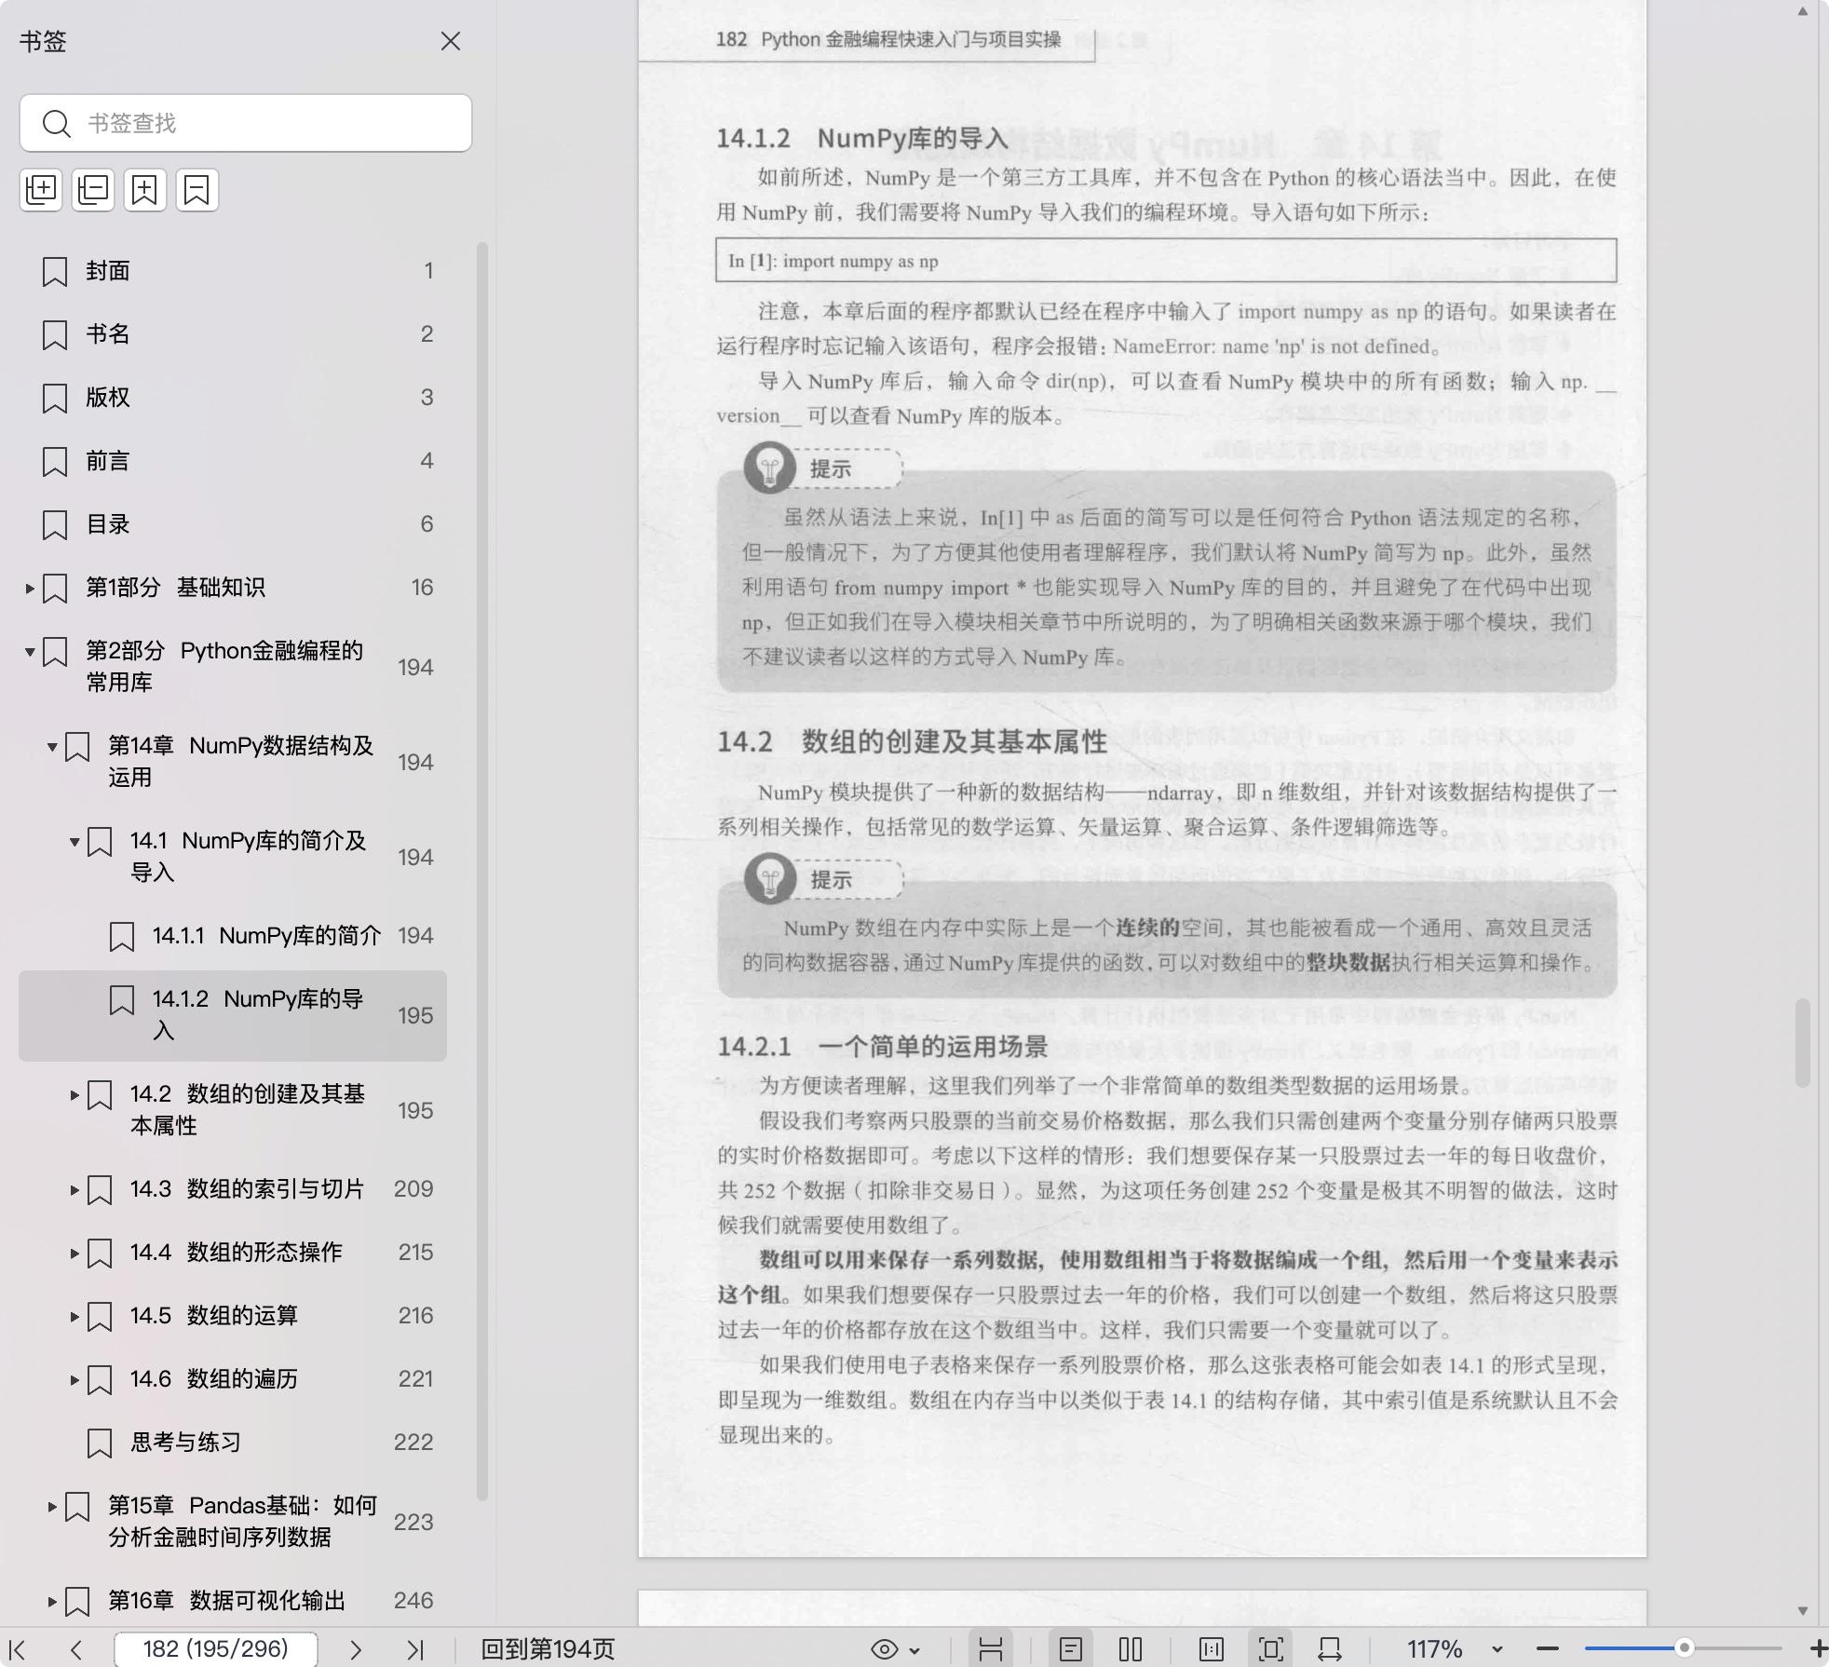Expand 14.4 数组的形态操作 bookmark
The width and height of the screenshot is (1829, 1667).
[75, 1253]
